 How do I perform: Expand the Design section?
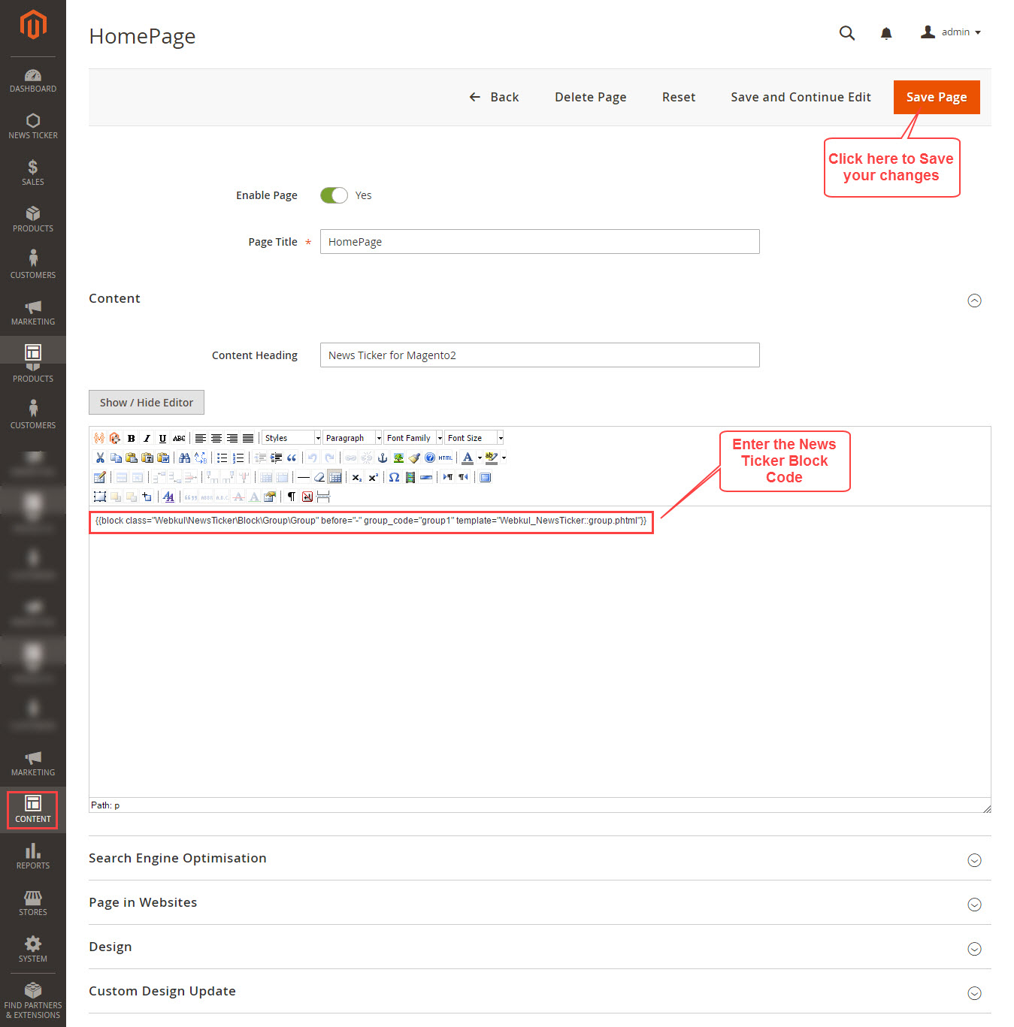coord(975,949)
